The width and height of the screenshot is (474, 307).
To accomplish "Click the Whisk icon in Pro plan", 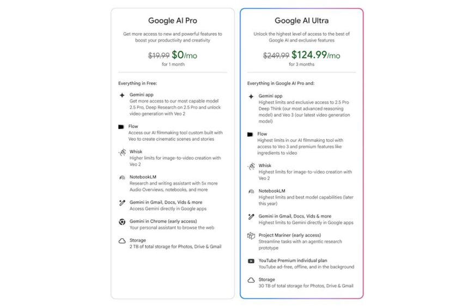I will [x=122, y=152].
